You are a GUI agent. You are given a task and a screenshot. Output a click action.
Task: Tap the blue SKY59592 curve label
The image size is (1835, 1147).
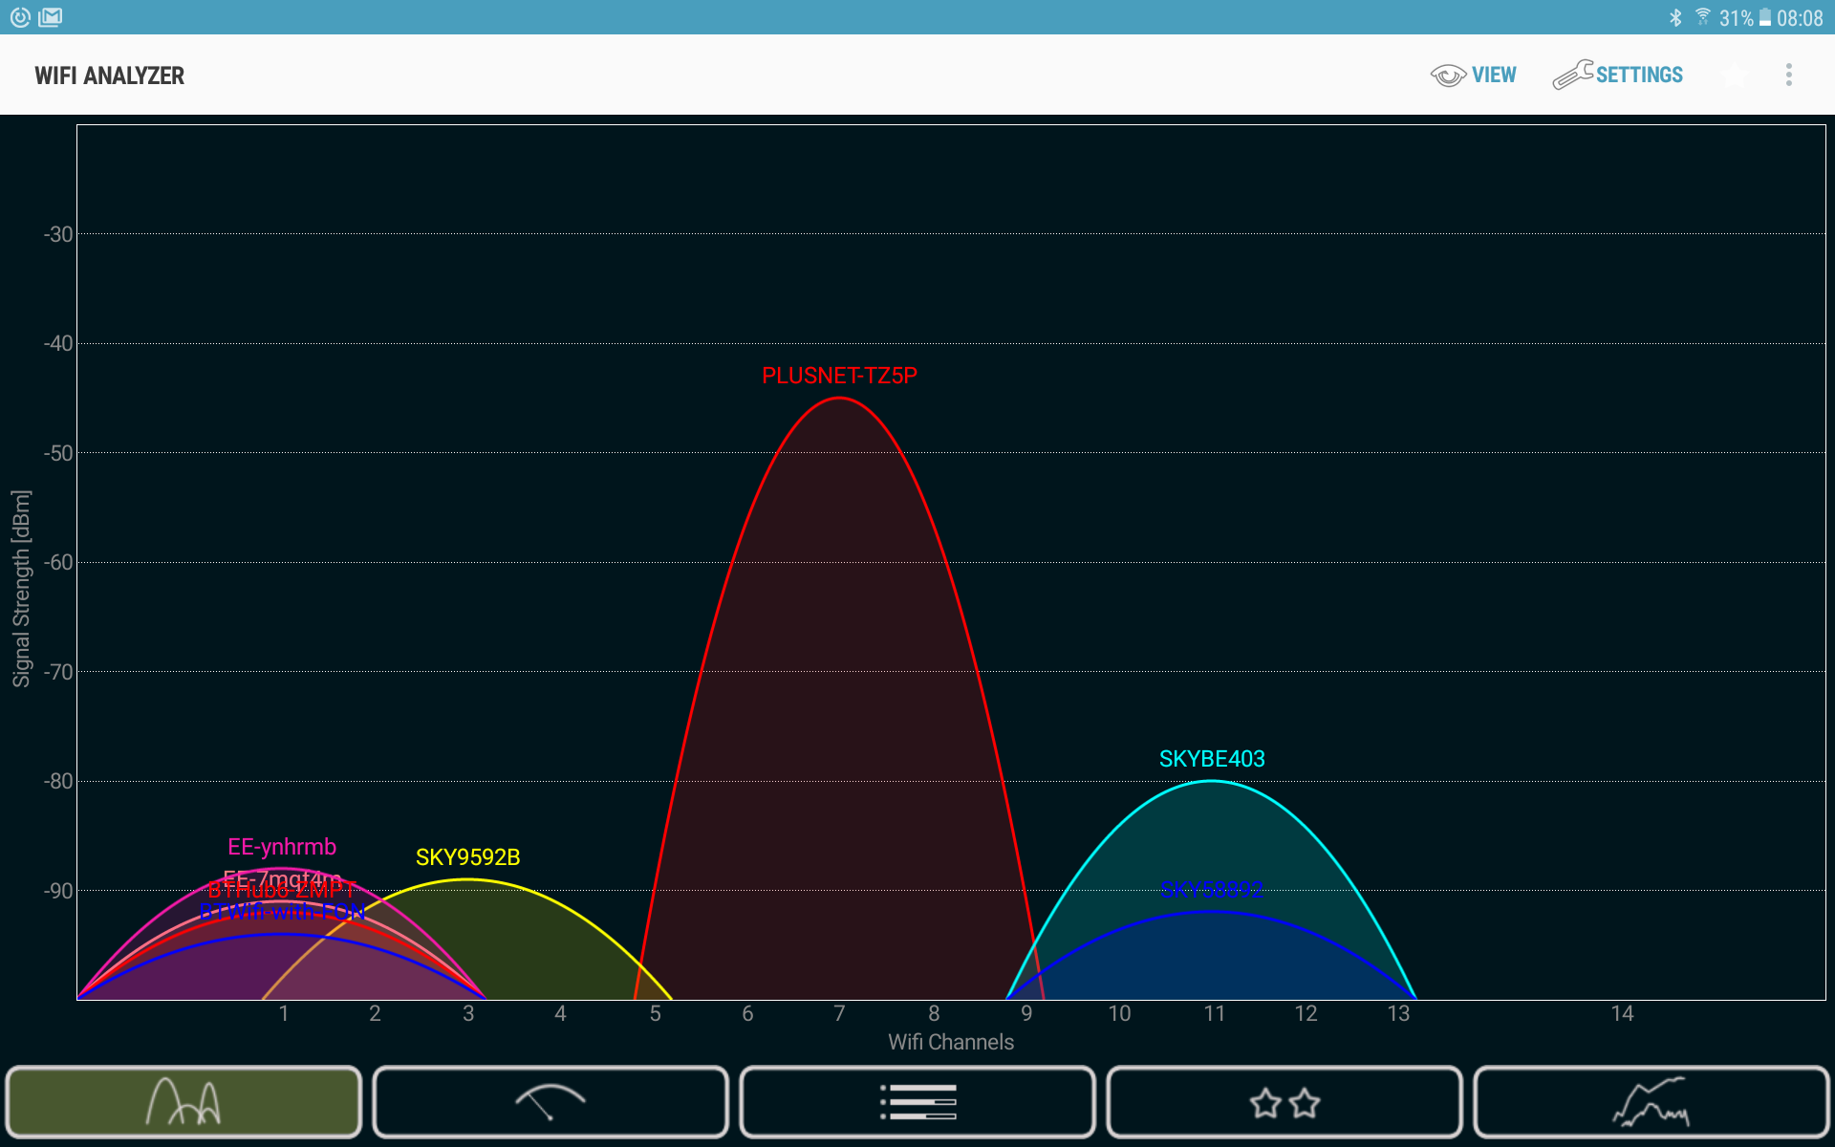tap(1211, 890)
